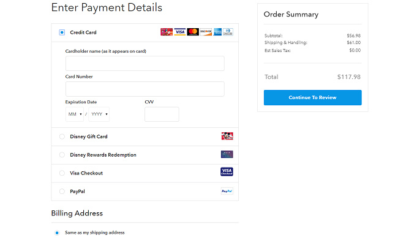This screenshot has width=417, height=238.
Task: Click the Discover card logo icon
Action: [x=206, y=32]
